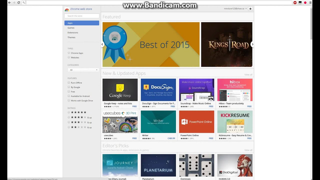This screenshot has height=180, width=320.
Task: Click FREE button for usecubes
Action: (134, 138)
